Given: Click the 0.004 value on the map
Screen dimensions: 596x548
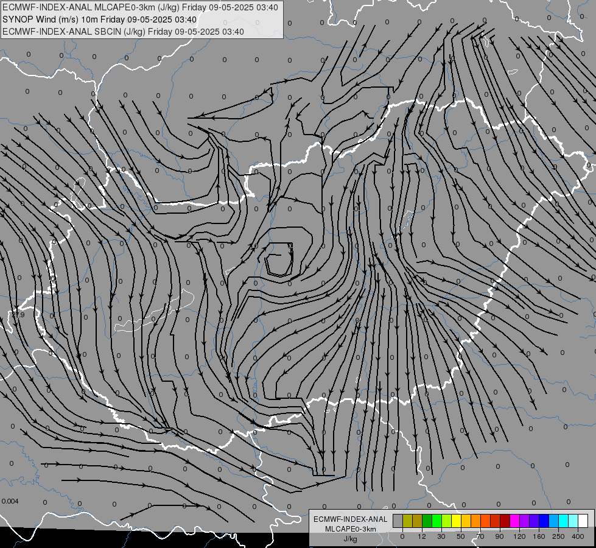Looking at the screenshot, I should [10, 501].
